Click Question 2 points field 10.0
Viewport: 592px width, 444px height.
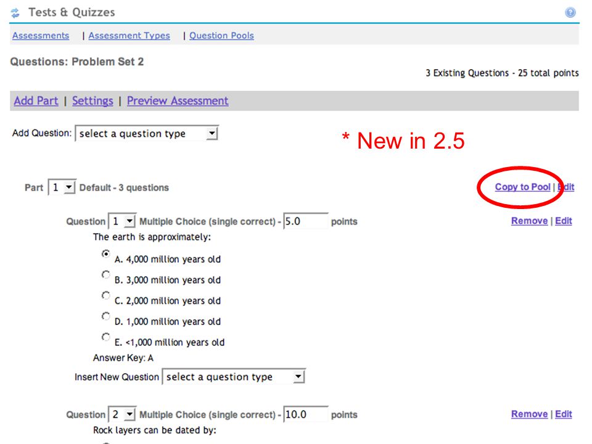[x=305, y=414]
